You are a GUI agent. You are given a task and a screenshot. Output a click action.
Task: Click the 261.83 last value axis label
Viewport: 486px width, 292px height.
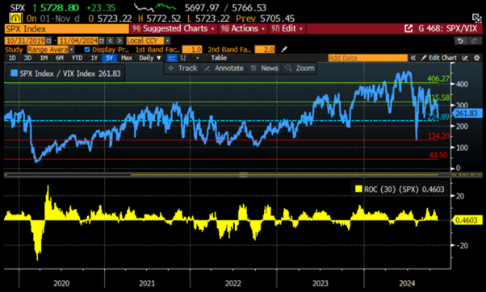coord(467,114)
